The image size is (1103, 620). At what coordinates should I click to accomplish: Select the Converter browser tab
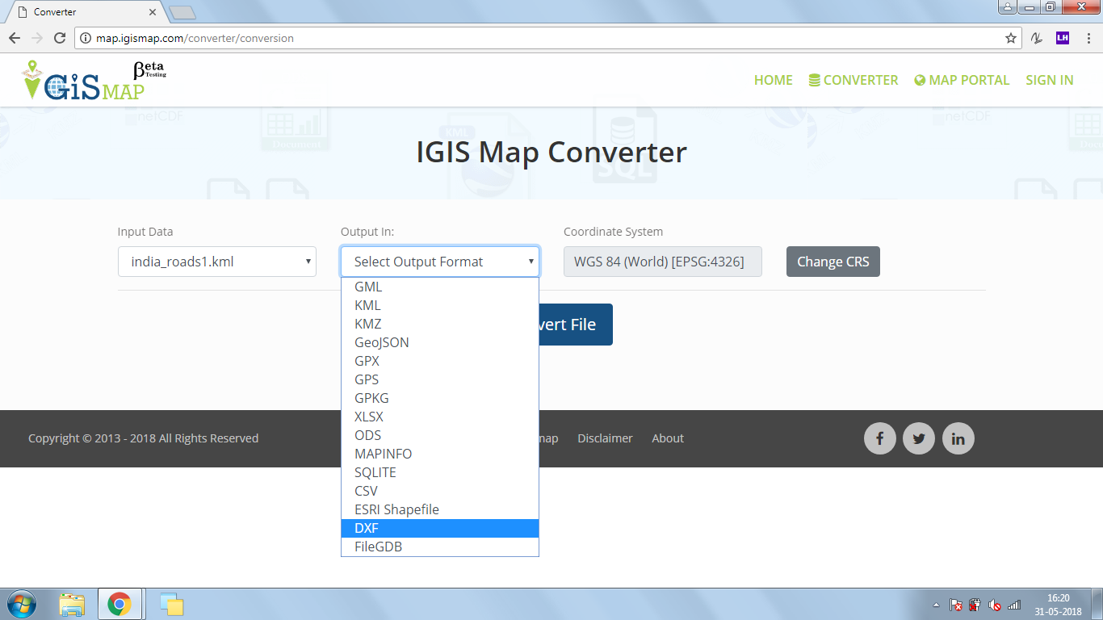(85, 12)
